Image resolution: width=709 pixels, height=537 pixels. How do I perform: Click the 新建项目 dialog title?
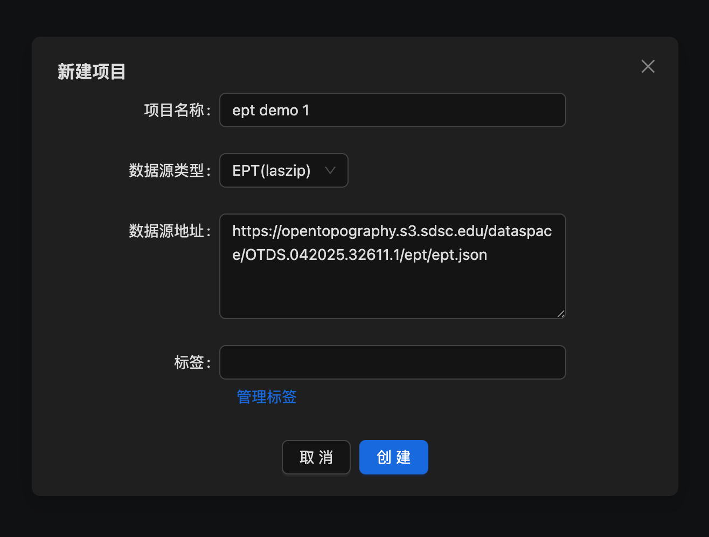click(91, 72)
